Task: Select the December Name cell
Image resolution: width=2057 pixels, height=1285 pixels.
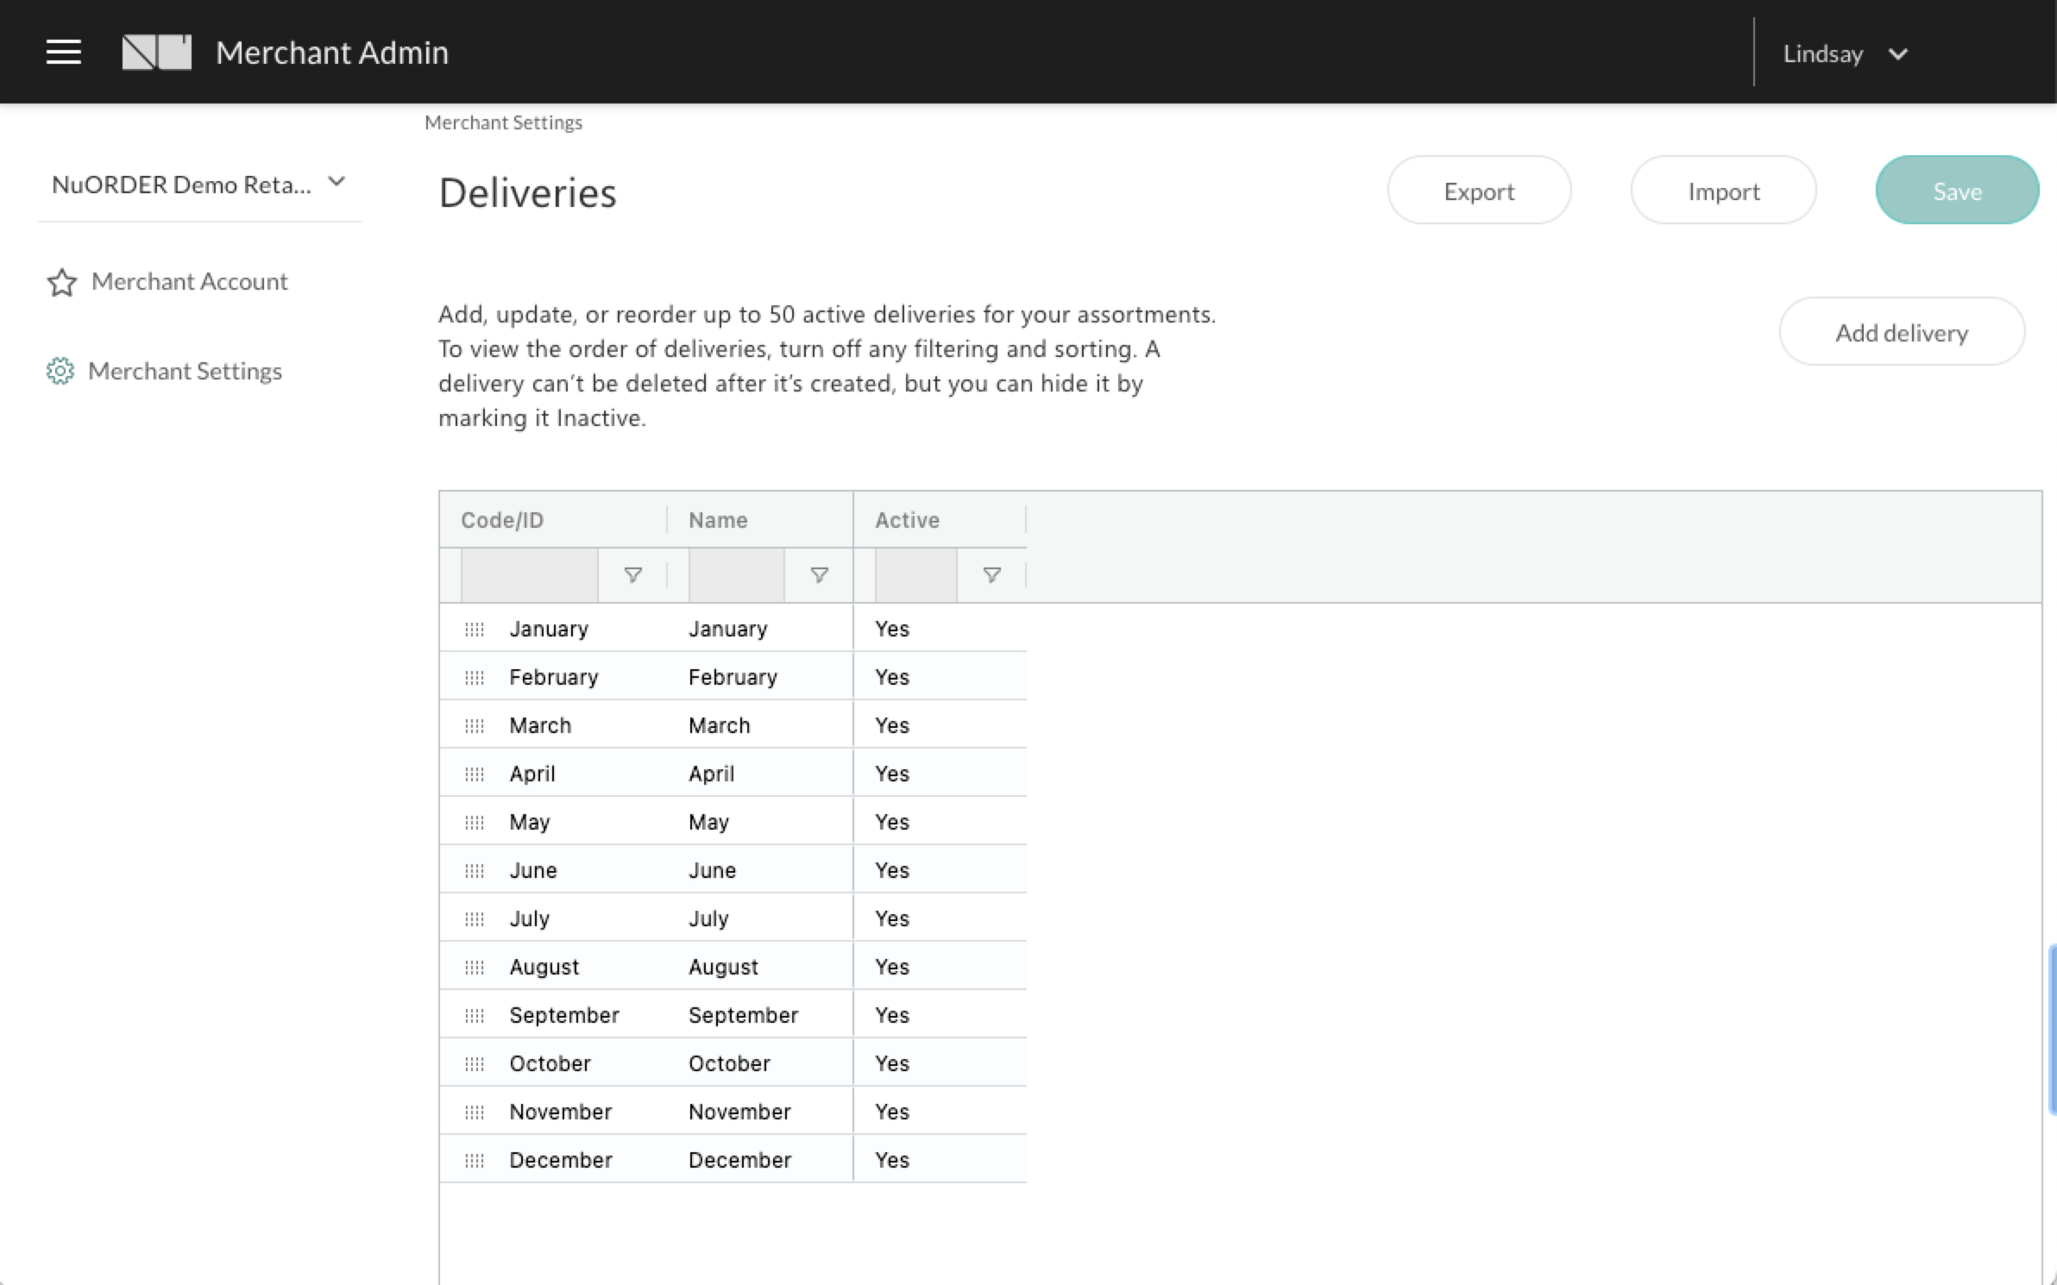Action: pyautogui.click(x=759, y=1159)
